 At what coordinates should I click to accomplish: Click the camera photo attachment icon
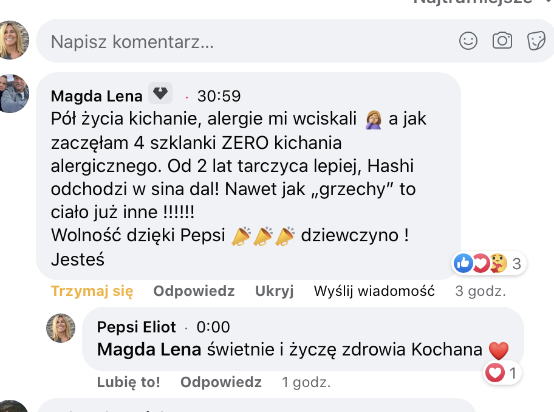[x=502, y=41]
